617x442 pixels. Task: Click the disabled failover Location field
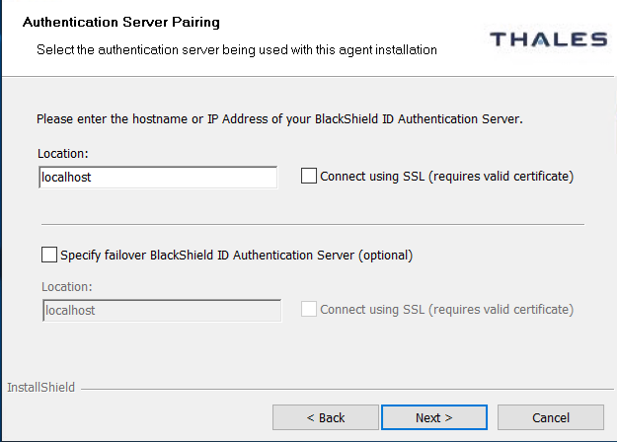(x=162, y=310)
